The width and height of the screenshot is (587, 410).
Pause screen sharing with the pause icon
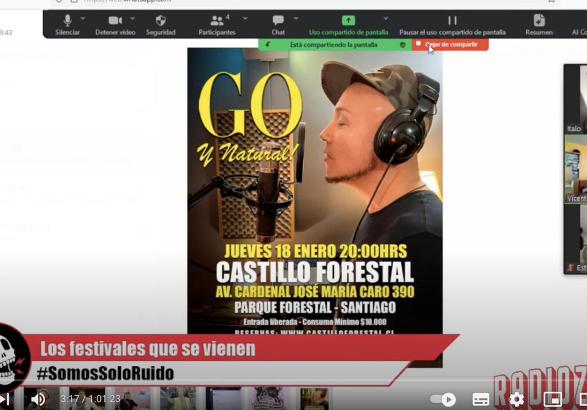coord(452,21)
